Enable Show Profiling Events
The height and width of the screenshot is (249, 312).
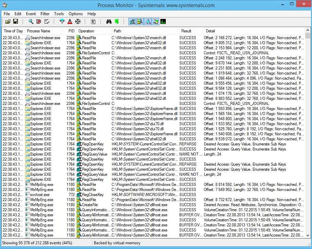tap(164, 22)
